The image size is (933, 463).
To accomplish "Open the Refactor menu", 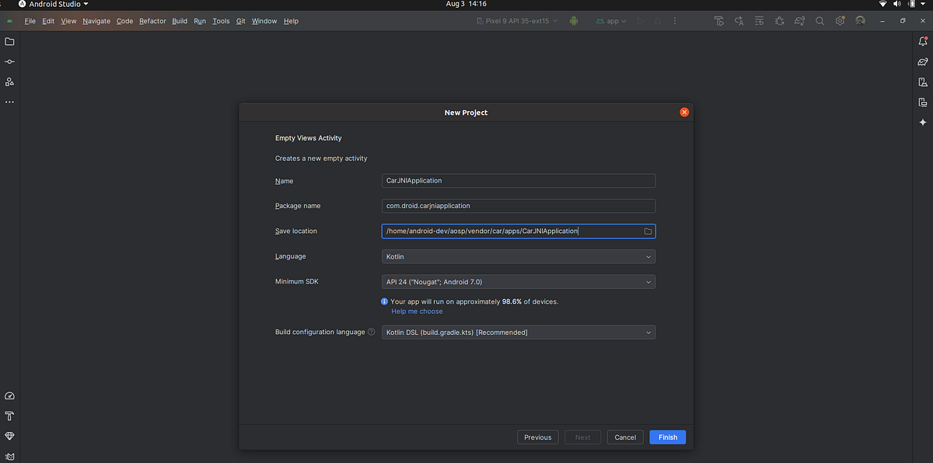I will 152,21.
